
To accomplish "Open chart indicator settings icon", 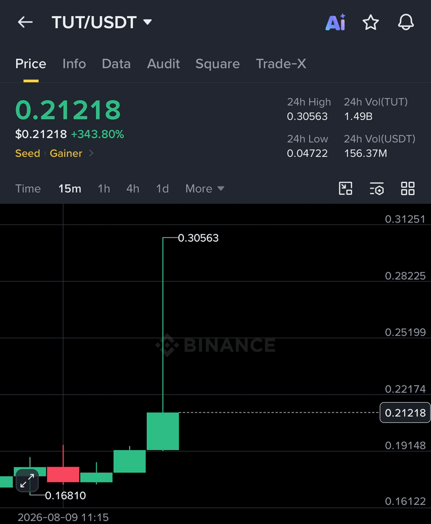I will (376, 189).
